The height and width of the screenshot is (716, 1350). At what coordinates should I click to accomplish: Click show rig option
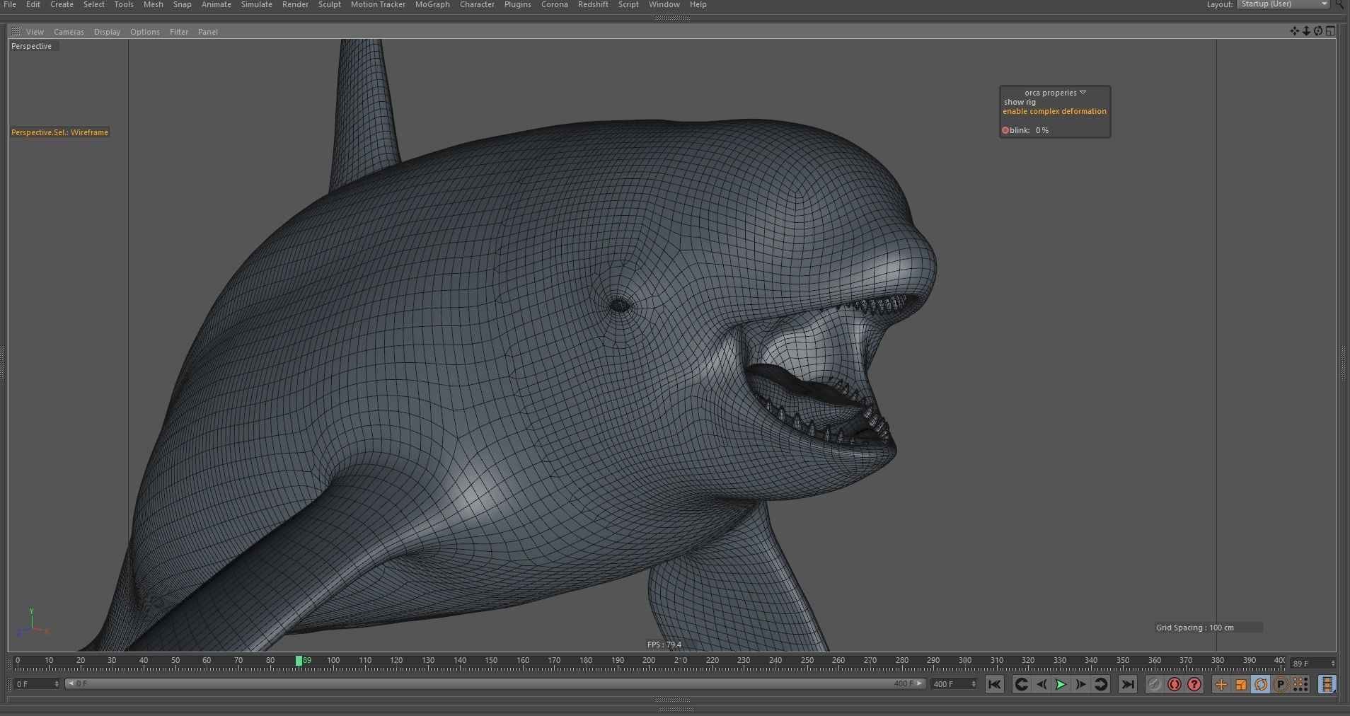click(1020, 102)
